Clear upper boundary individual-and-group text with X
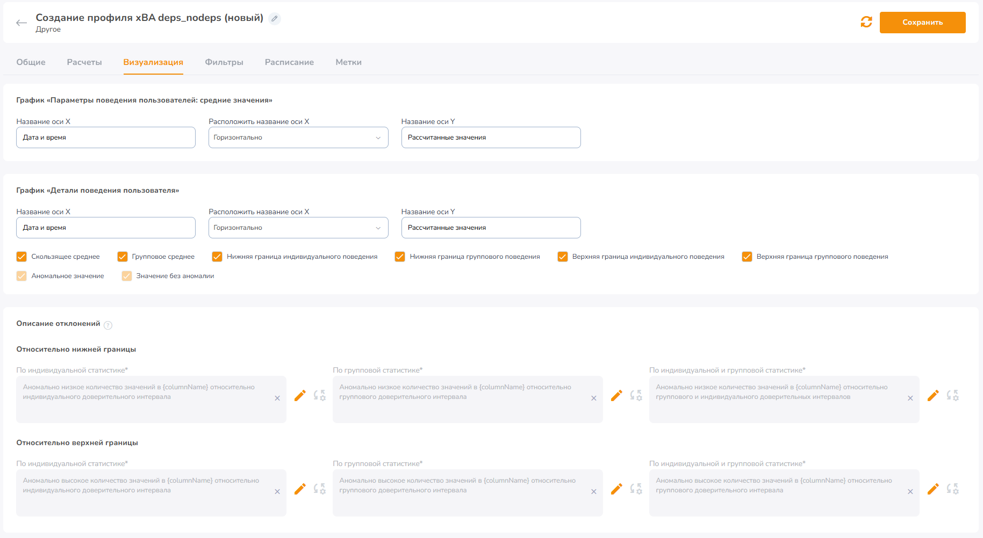Viewport: 983px width, 538px height. [x=910, y=492]
